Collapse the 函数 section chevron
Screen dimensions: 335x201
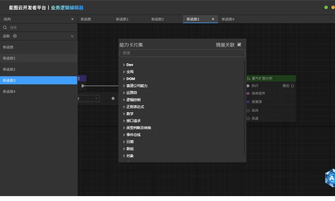72,36
